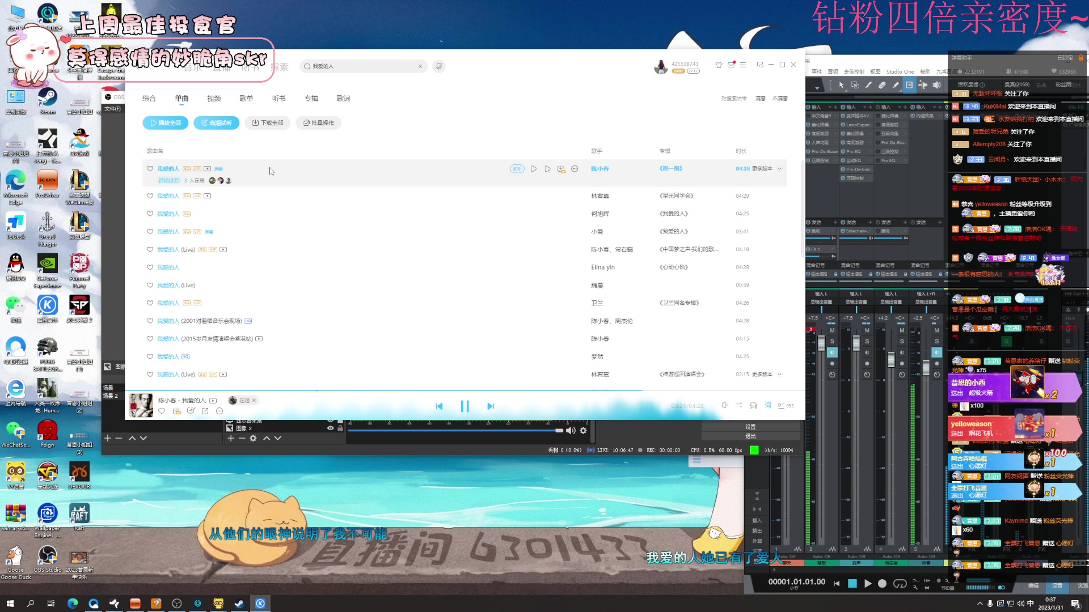Click the 播放全部 button

(x=165, y=123)
